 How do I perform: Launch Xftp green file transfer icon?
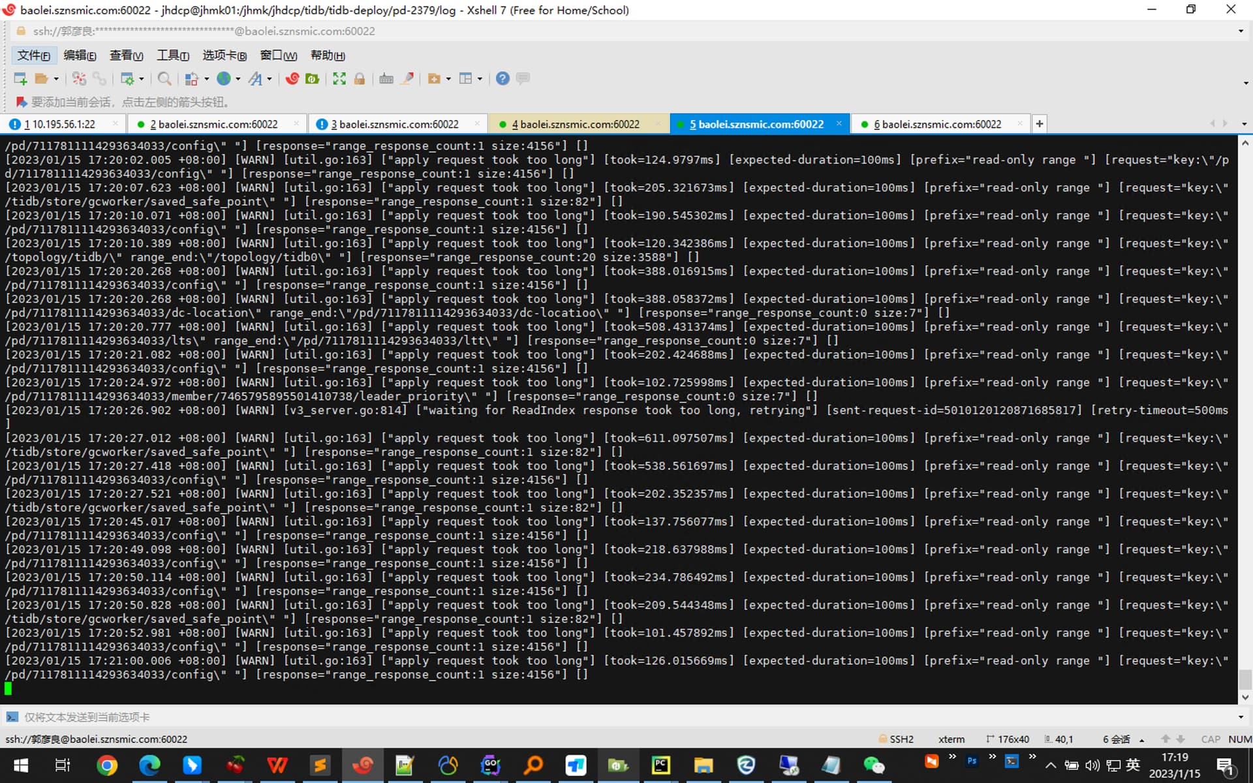[313, 79]
